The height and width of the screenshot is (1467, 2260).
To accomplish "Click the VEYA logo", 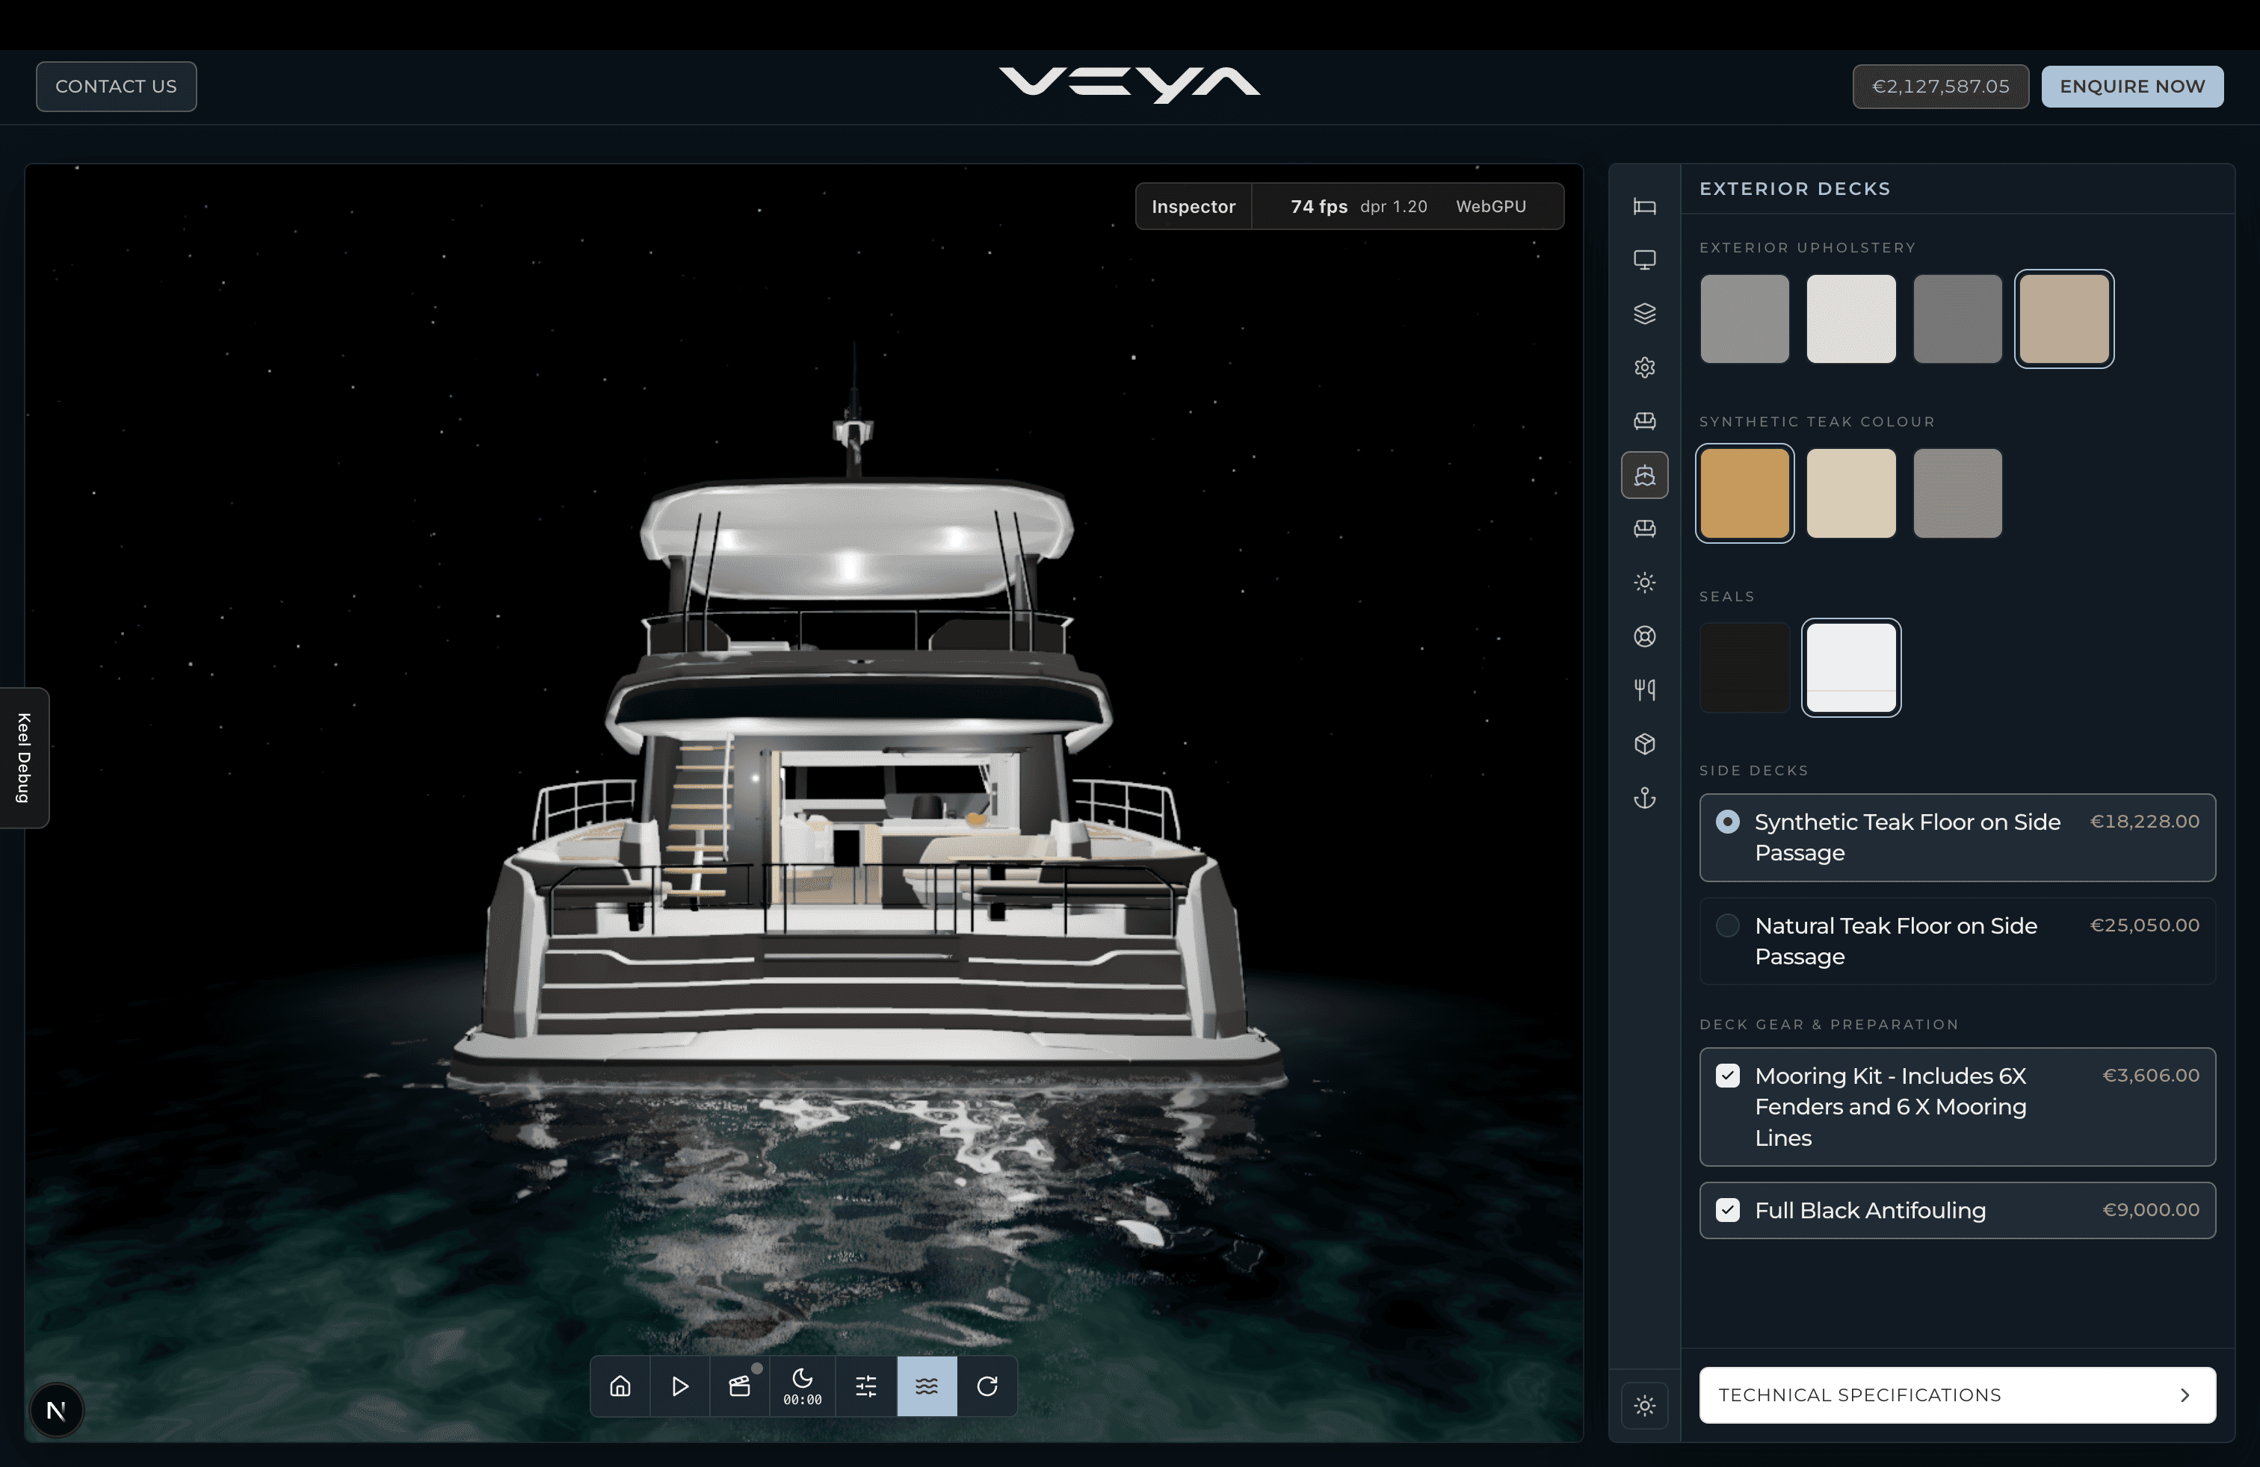I will coord(1129,84).
